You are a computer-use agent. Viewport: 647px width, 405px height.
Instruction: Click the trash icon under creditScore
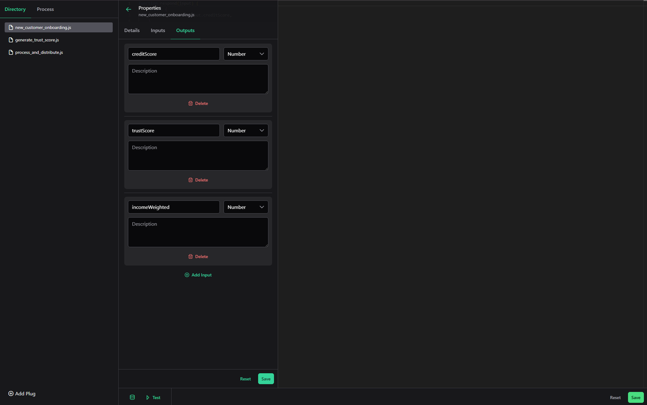click(190, 104)
